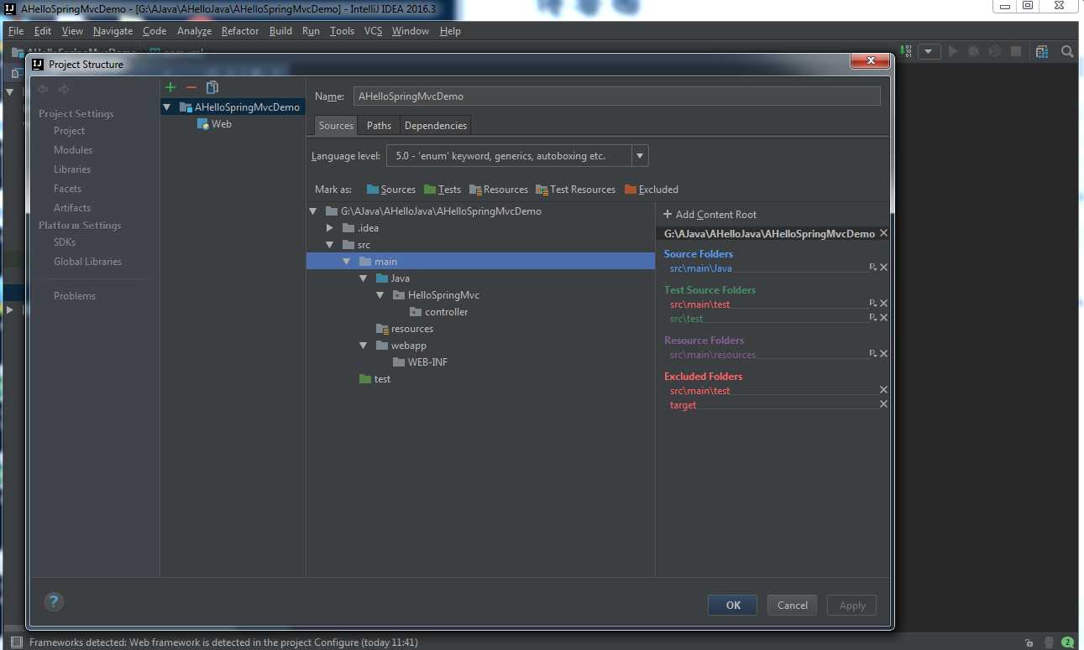Select Libraries in Project Settings
Screen dimensions: 1084x650
(72, 169)
